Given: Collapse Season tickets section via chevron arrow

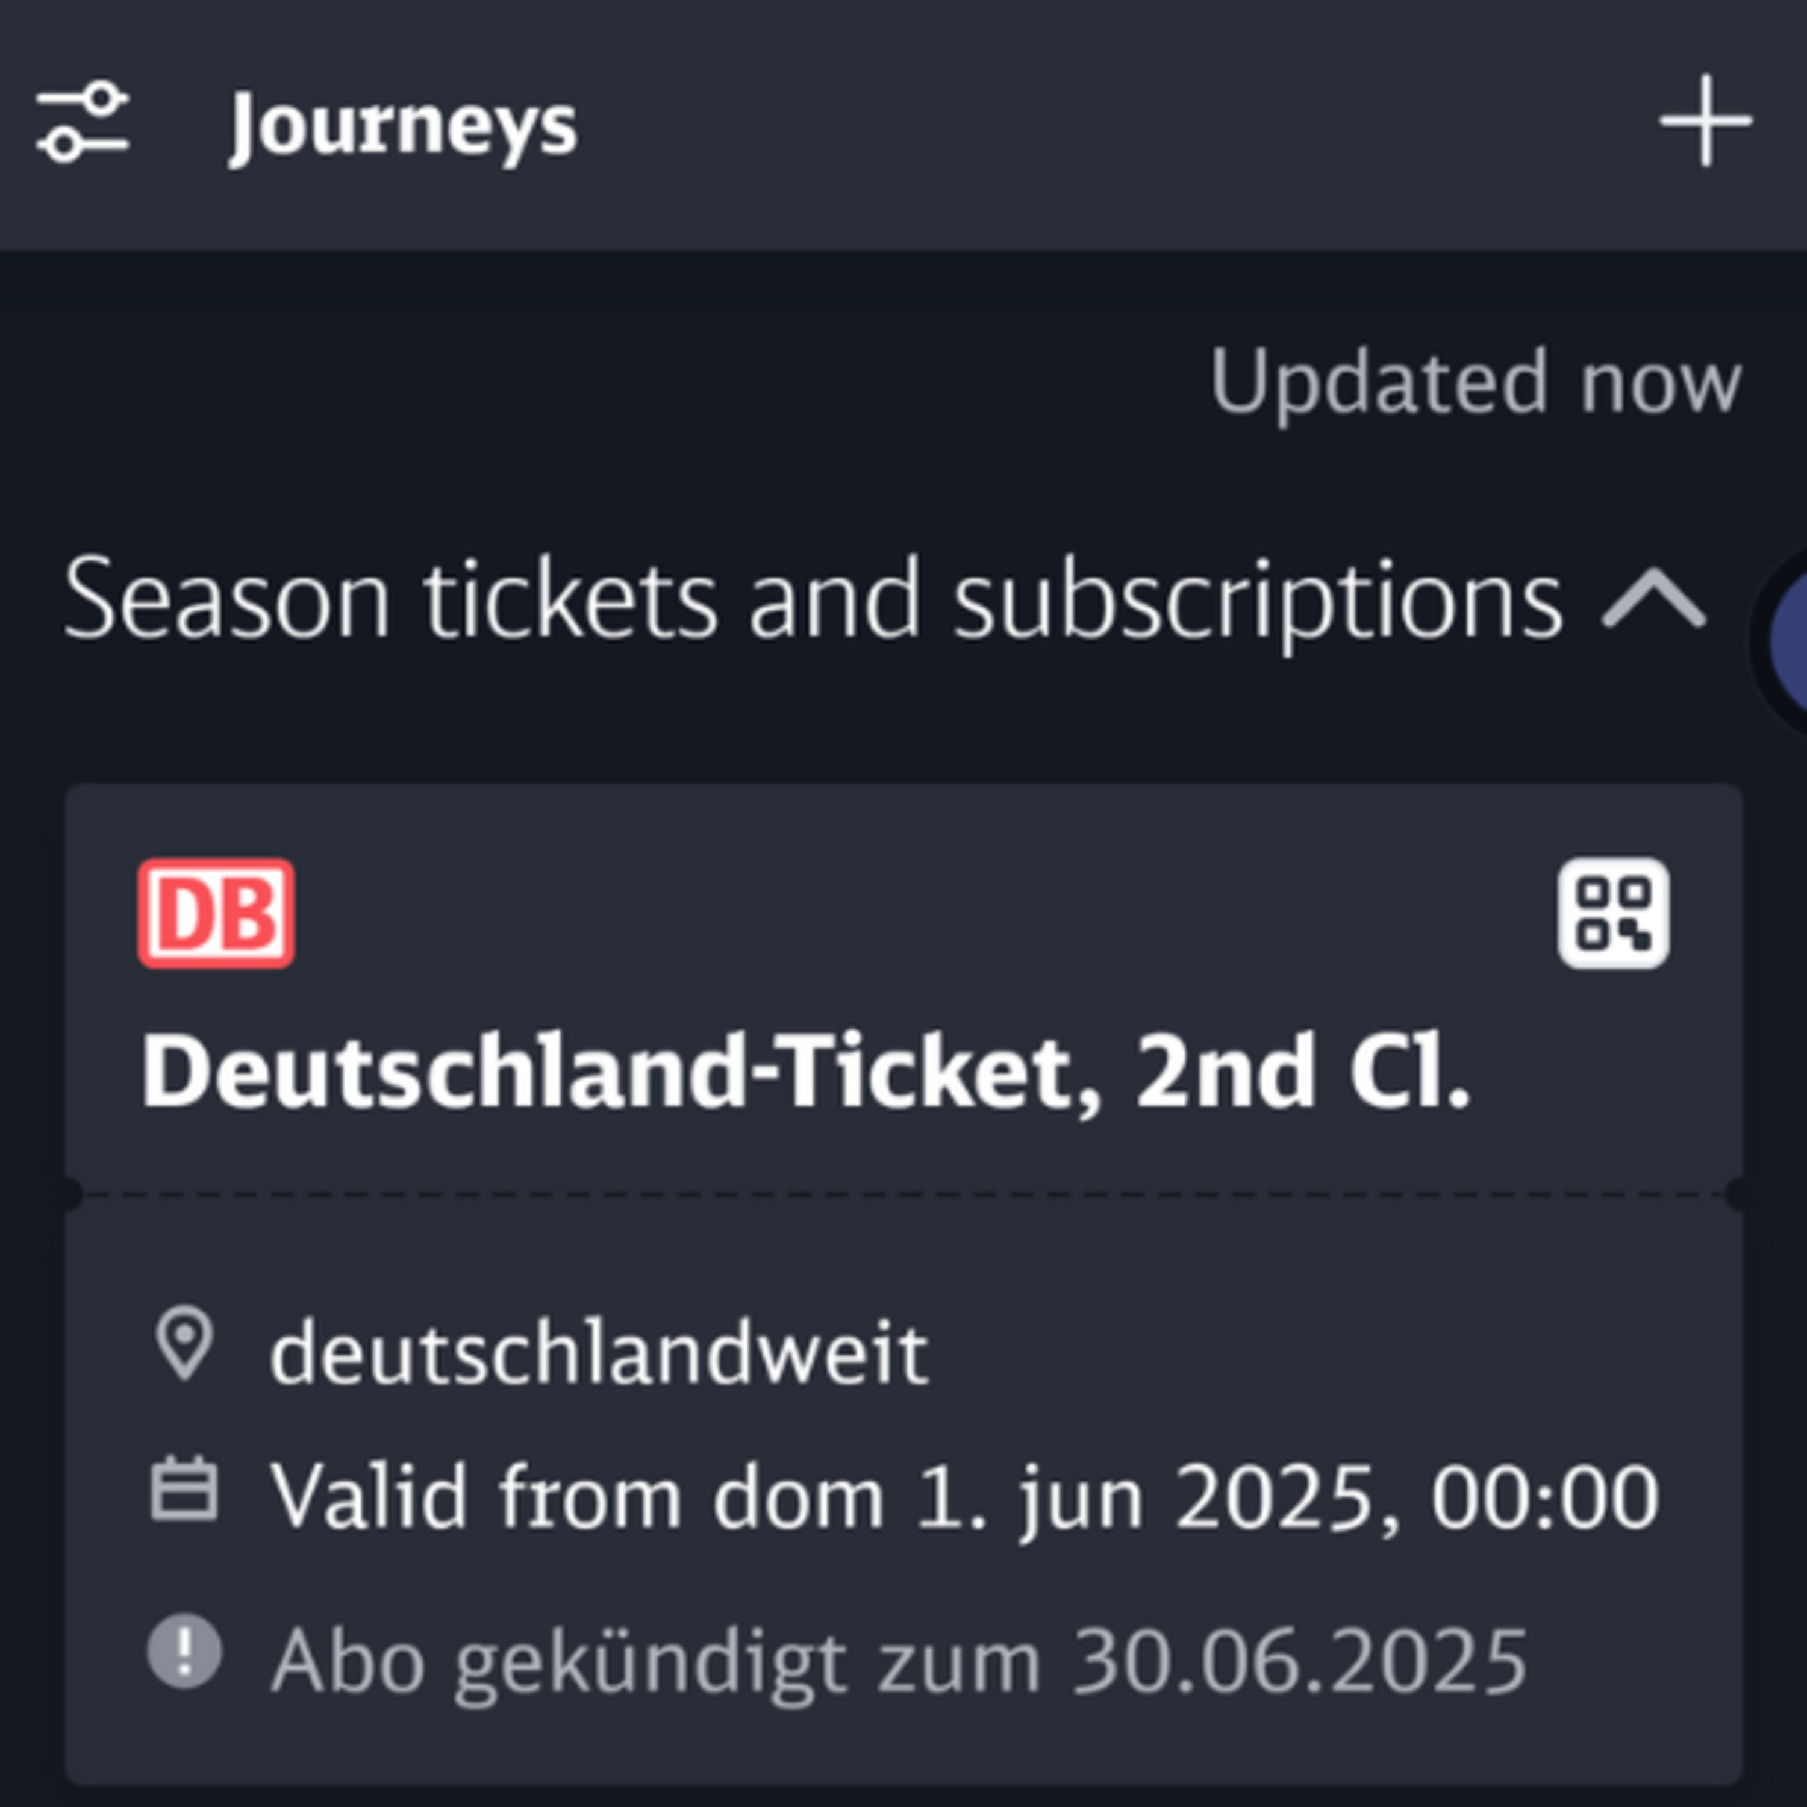Looking at the screenshot, I should 1653,598.
